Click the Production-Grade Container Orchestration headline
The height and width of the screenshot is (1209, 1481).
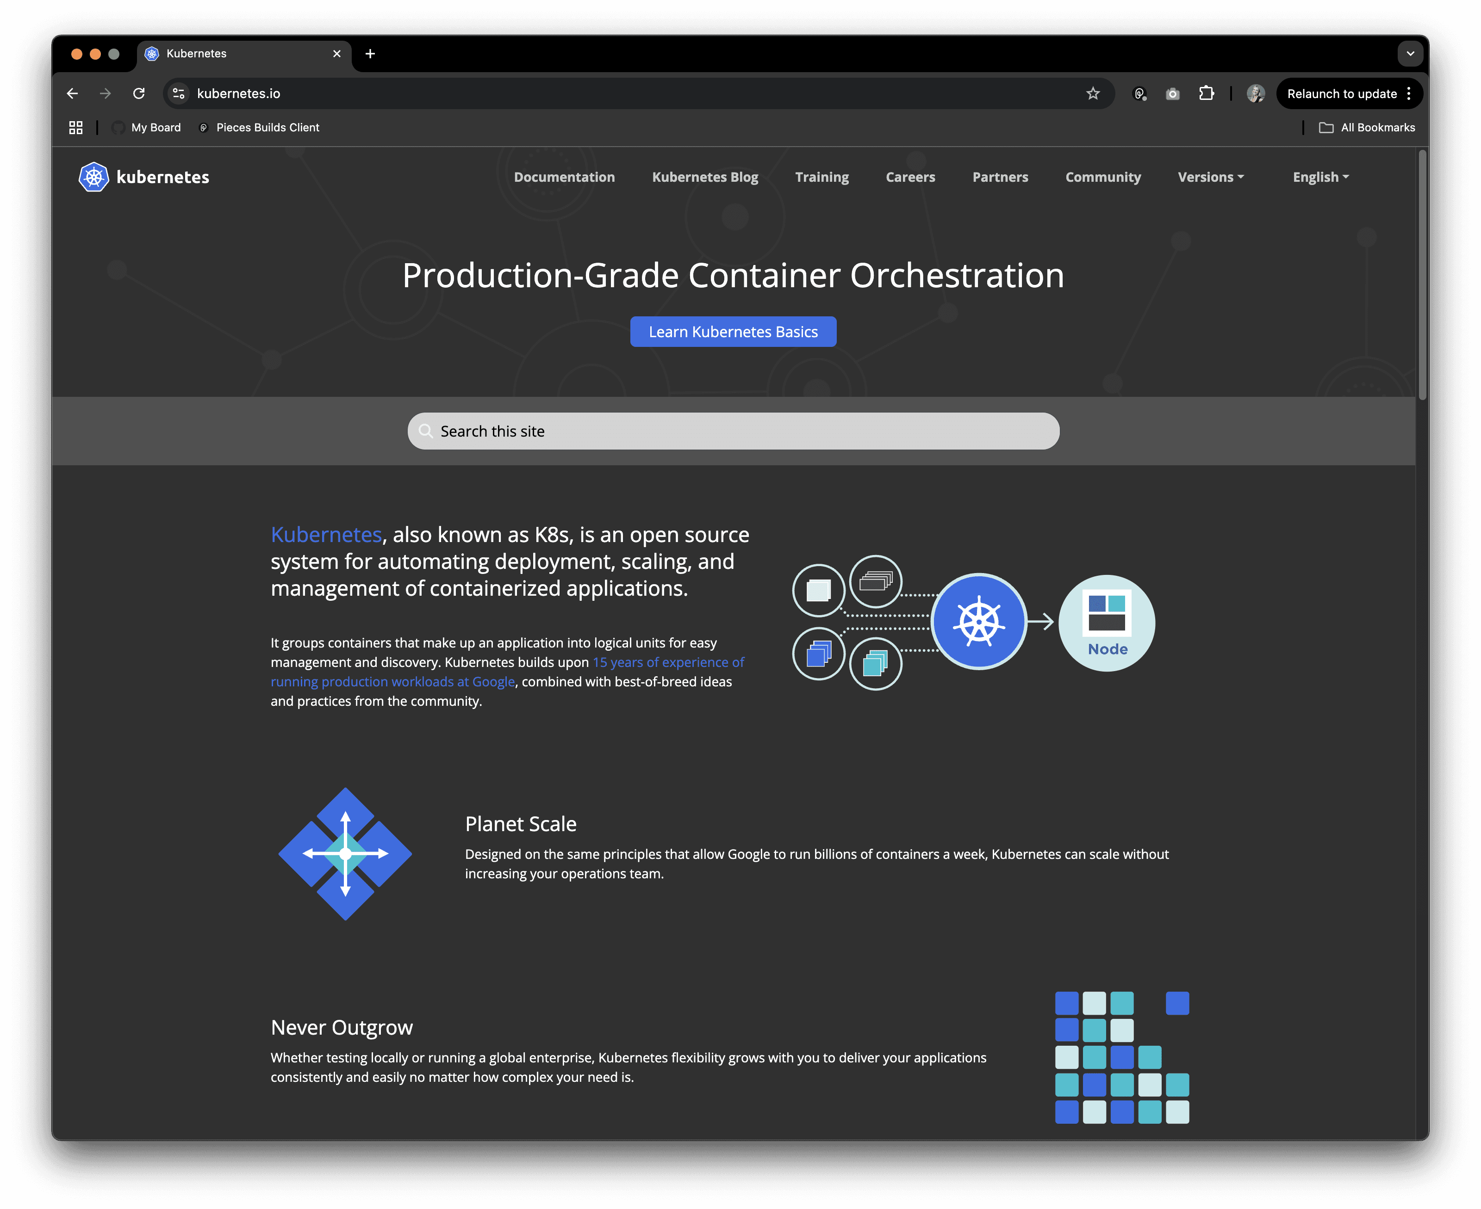click(733, 275)
